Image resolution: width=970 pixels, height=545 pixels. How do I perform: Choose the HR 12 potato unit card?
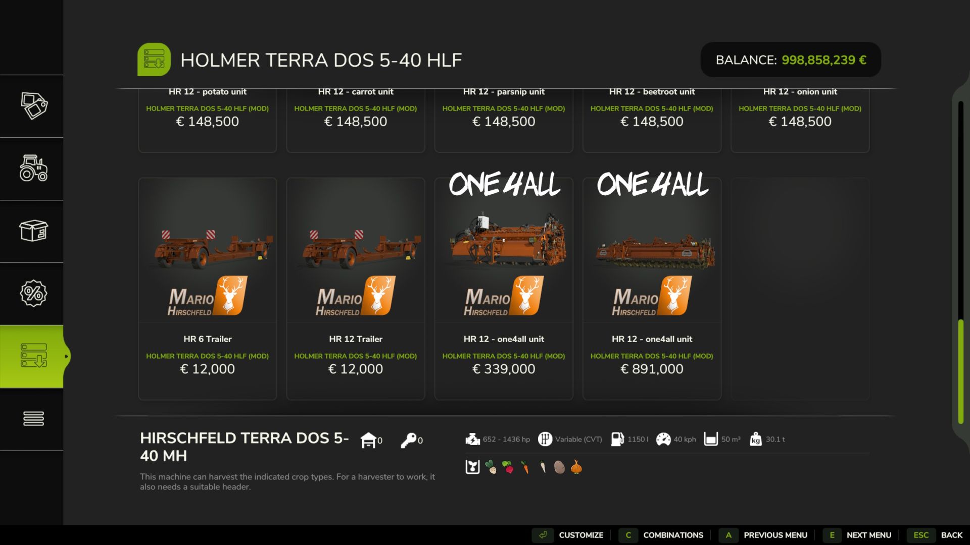[208, 120]
